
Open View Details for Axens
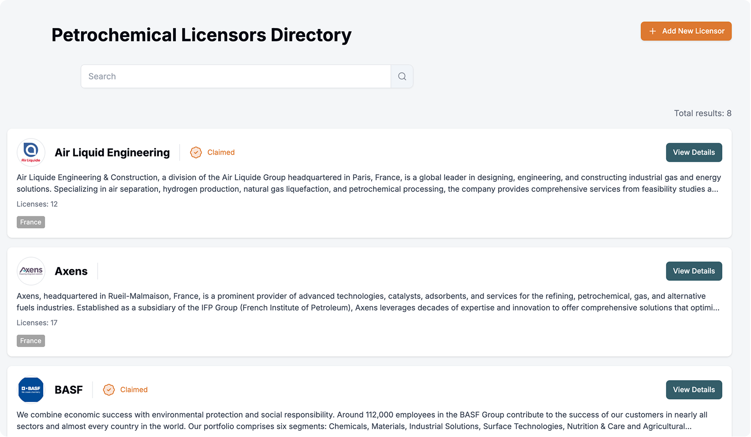694,271
